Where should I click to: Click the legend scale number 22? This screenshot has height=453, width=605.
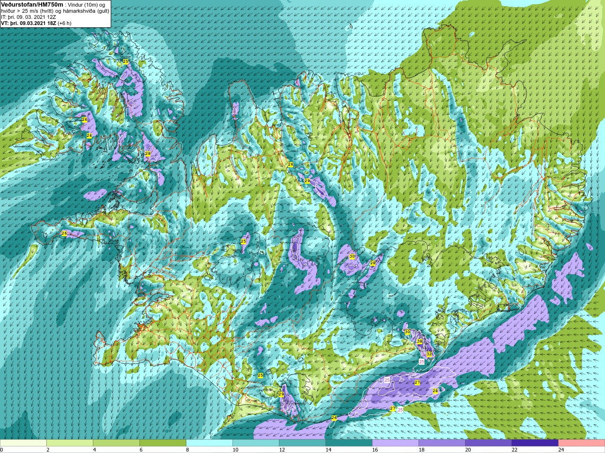514,450
